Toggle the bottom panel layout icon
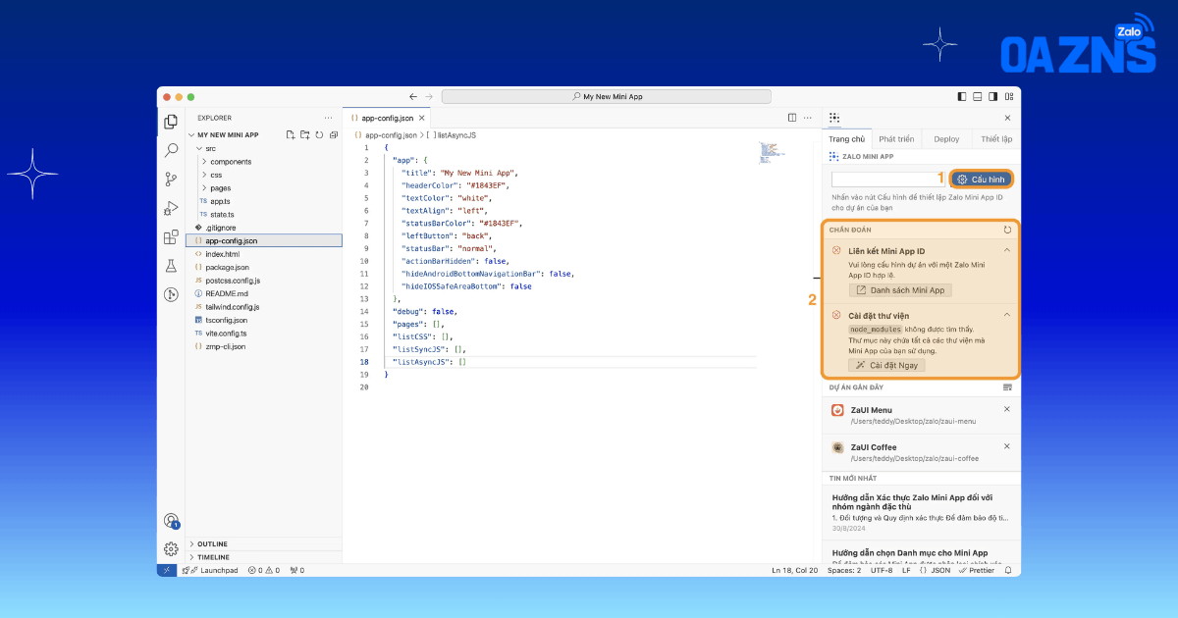Screen dimensions: 1178x618 click(x=977, y=96)
